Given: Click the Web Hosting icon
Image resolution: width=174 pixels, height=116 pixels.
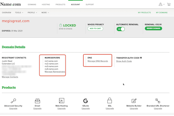Looking at the screenshot, I should point(61,101).
